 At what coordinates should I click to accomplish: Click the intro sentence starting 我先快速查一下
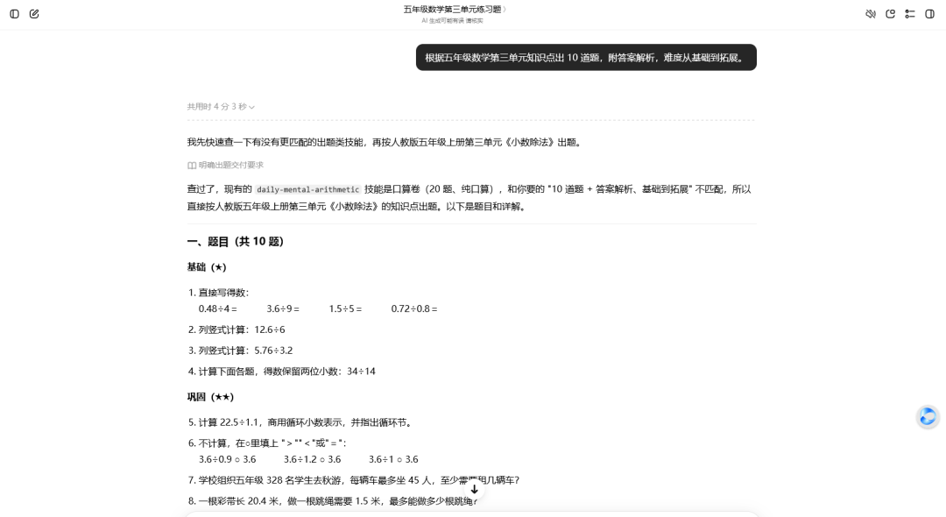pos(385,142)
